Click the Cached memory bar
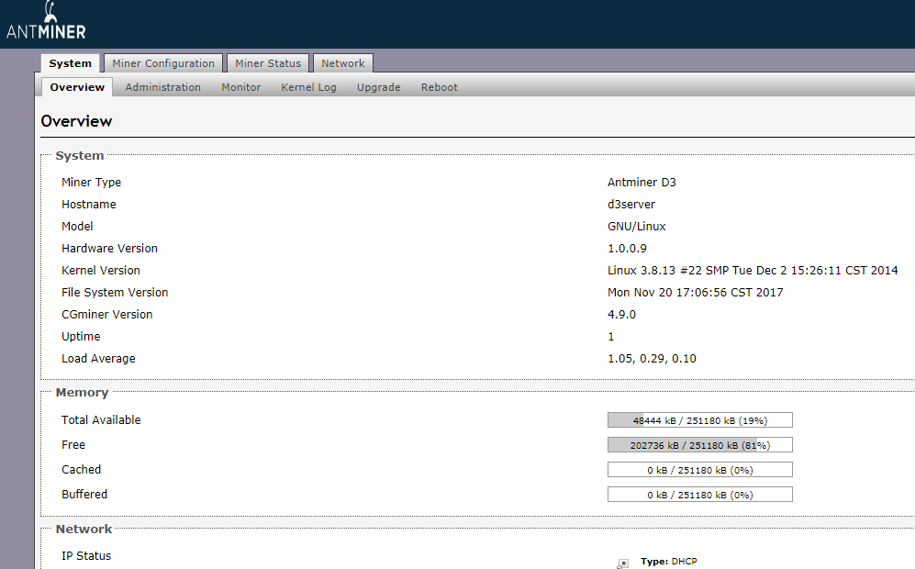Viewport: 915px width, 569px height. pyautogui.click(x=699, y=469)
